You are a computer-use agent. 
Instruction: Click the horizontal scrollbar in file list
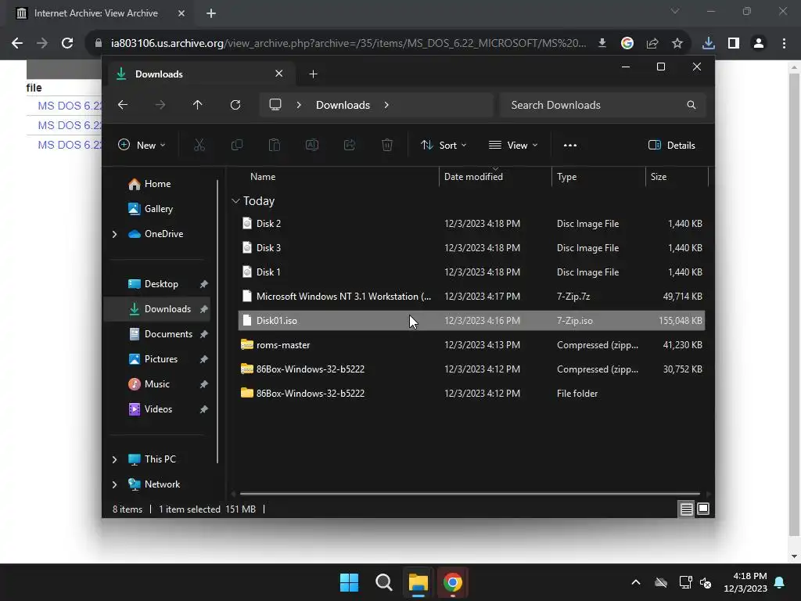coord(470,494)
